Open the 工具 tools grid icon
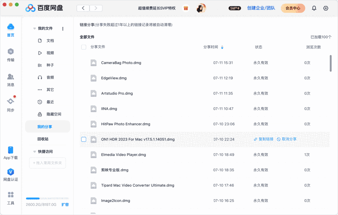 pos(11,195)
